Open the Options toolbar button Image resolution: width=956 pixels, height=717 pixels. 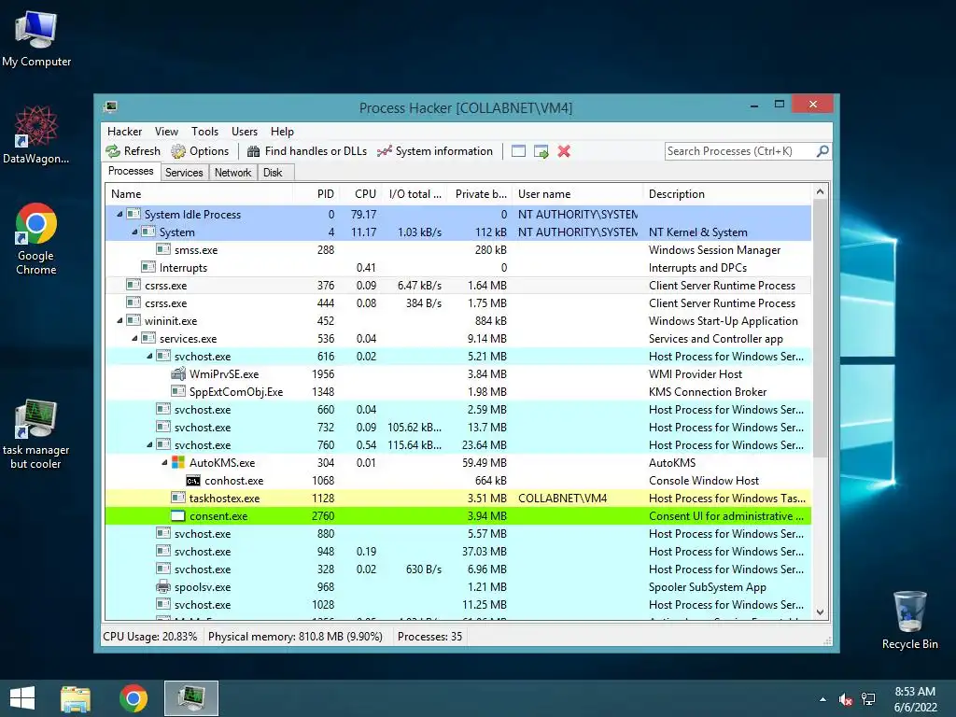200,151
